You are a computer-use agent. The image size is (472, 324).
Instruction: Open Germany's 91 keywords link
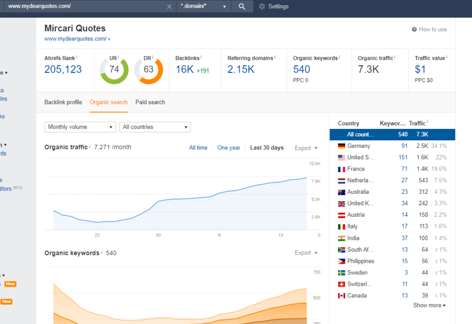[x=404, y=146]
